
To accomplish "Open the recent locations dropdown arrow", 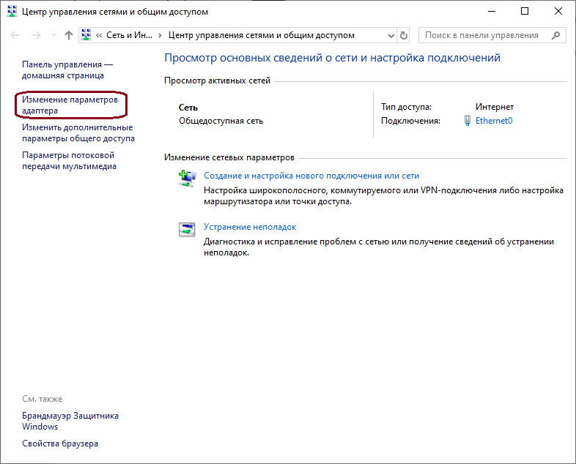I will pyautogui.click(x=53, y=35).
